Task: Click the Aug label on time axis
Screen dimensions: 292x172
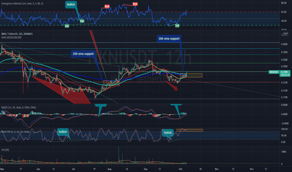Action: [x=110, y=169]
